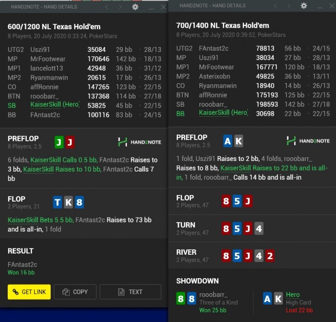Copy hand using the COPY button
Viewport: 336px width, 322px height.
coord(75,292)
